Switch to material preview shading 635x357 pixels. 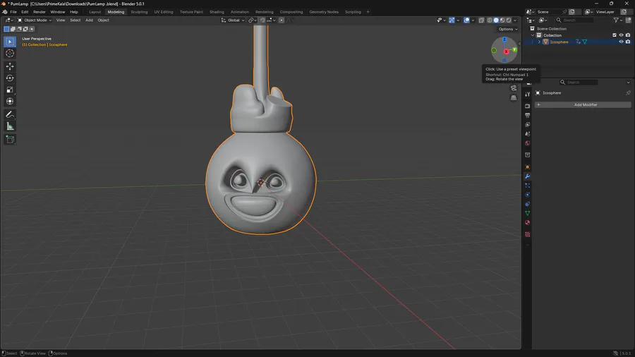502,20
